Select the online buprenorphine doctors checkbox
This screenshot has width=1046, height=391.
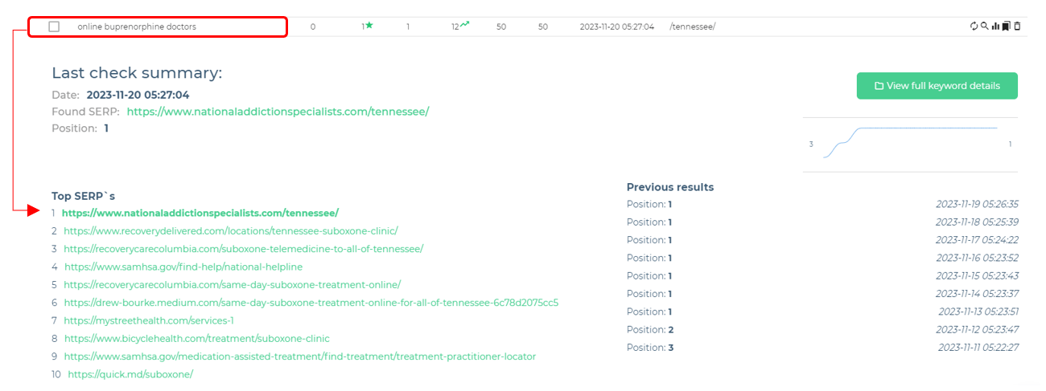(x=54, y=26)
